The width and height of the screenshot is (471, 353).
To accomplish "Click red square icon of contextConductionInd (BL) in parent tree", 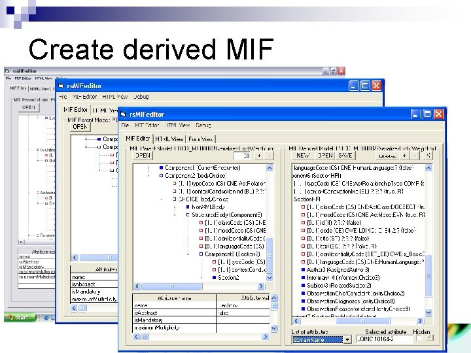I will pos(175,191).
